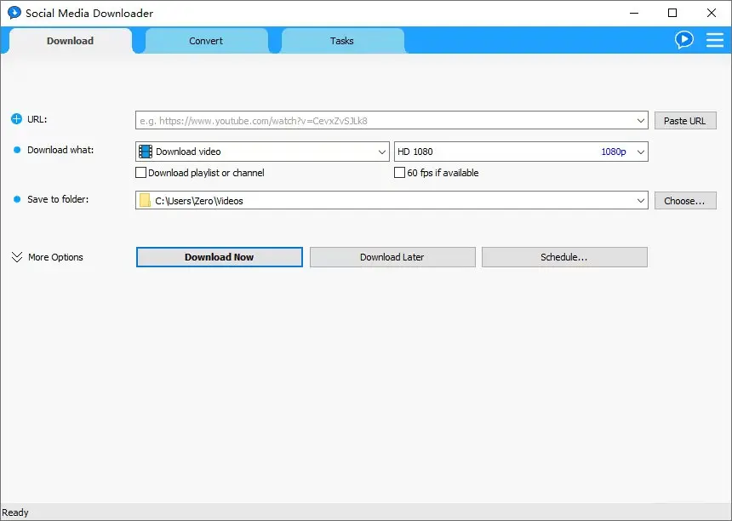Click the Download what: label
Screen dimensions: 732x521
pos(60,150)
